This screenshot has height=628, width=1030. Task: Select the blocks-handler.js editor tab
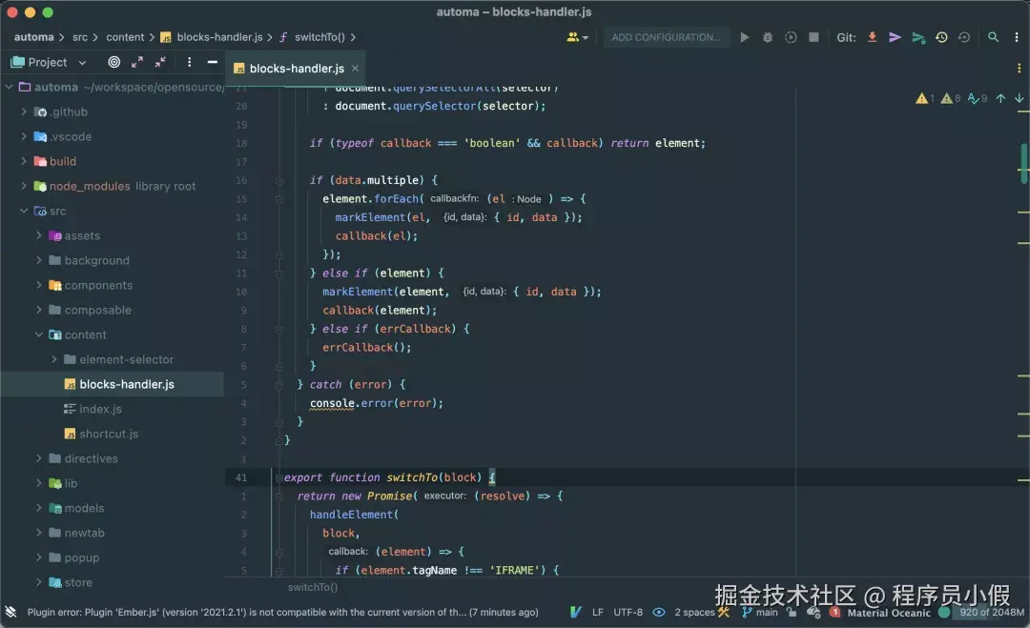pyautogui.click(x=297, y=69)
